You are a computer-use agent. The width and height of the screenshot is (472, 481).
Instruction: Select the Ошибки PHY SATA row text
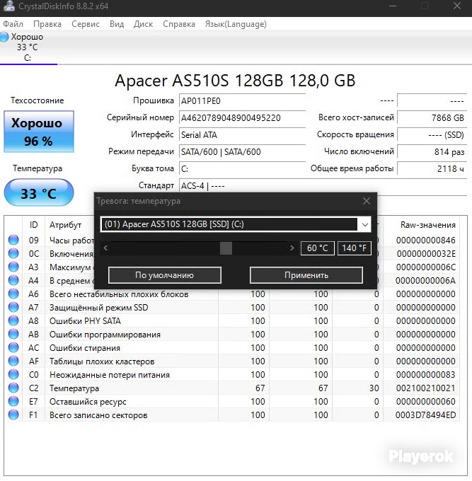(x=85, y=321)
